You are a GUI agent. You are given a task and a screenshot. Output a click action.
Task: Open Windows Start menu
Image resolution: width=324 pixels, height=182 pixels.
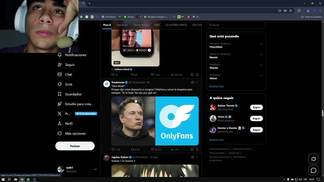(3, 179)
